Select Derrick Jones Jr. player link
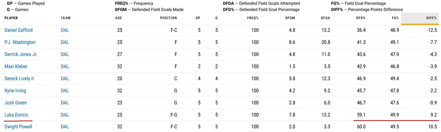 [x=21, y=54]
